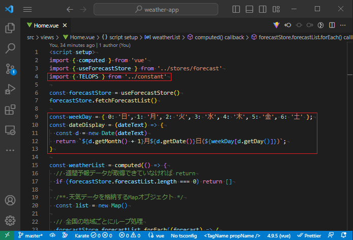Open the Accounts menu
Viewport: 353px width, 240px height.
click(x=10, y=200)
